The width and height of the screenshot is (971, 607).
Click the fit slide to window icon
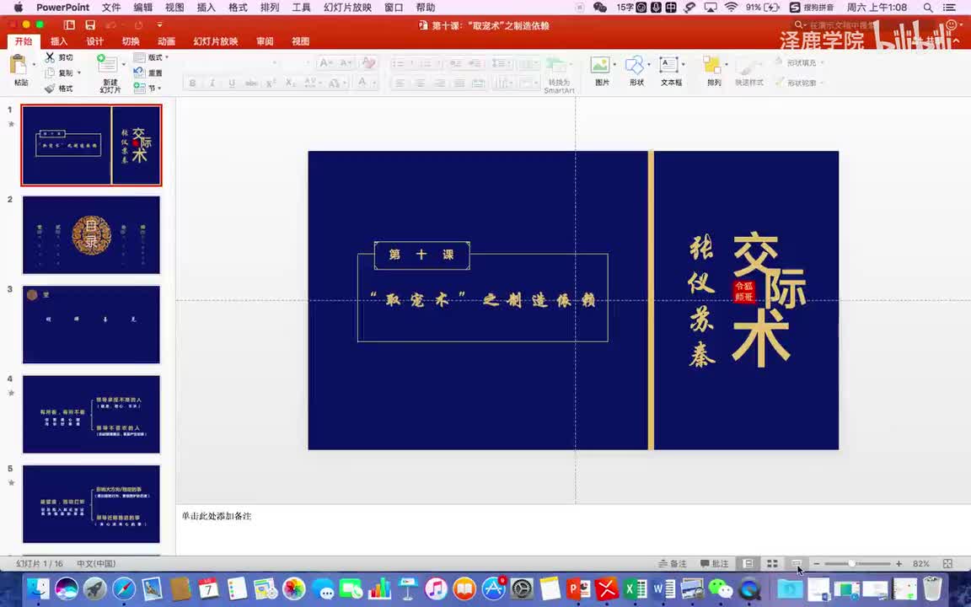(947, 564)
